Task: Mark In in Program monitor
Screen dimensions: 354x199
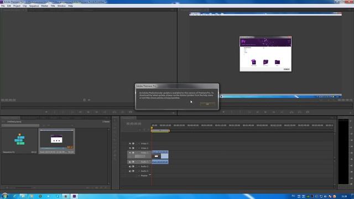Action: coord(232,112)
